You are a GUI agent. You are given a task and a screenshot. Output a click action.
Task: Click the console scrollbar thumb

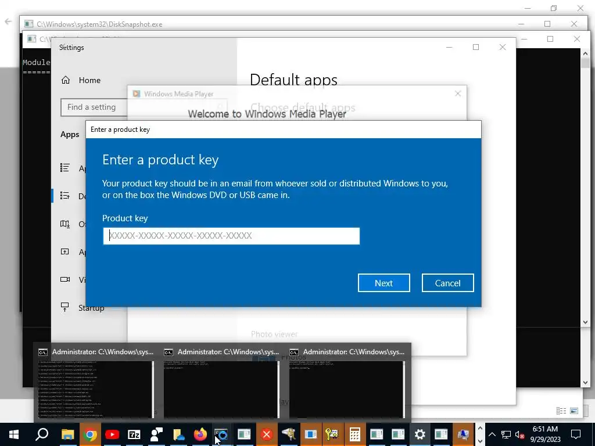point(586,63)
